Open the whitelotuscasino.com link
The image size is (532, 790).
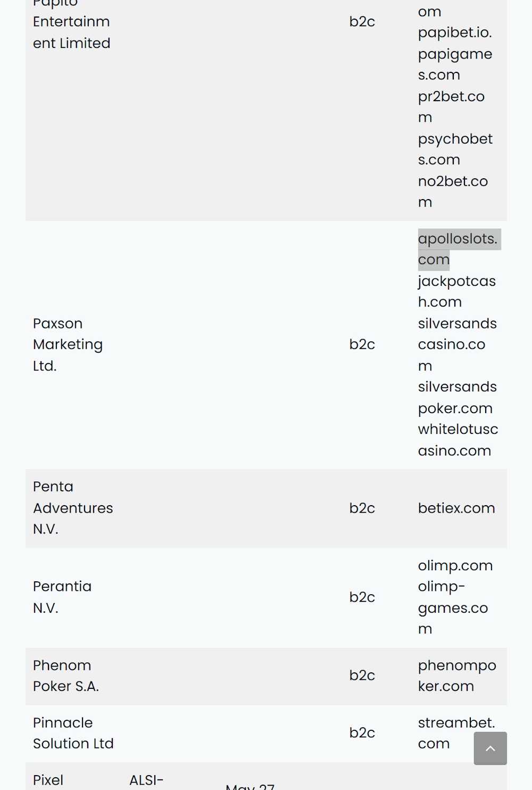[458, 440]
